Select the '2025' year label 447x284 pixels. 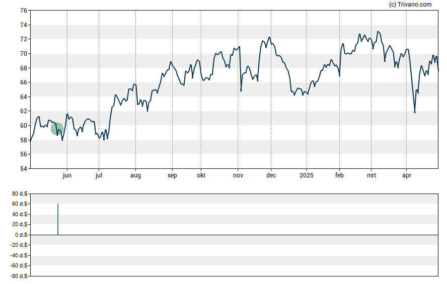pyautogui.click(x=307, y=175)
